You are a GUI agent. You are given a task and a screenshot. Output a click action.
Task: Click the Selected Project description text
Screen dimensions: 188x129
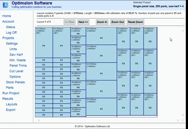pyautogui.click(x=158, y=6)
